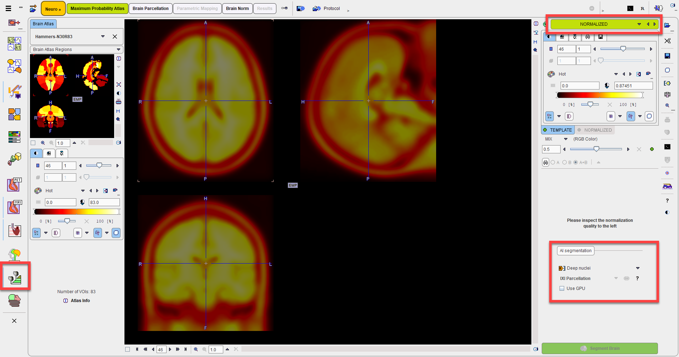
Task: Click the print icon beside atlas preview
Action: coord(119,102)
